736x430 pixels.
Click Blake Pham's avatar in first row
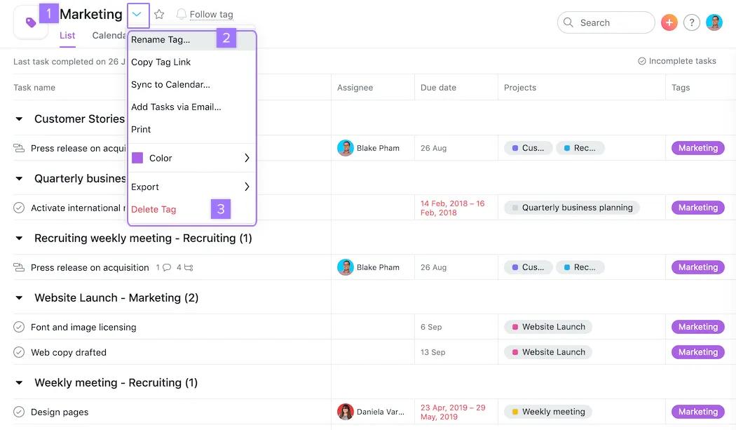point(345,148)
